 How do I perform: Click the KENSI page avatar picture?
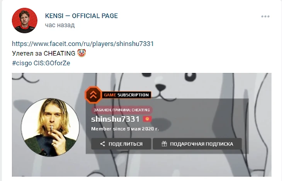pos(25,20)
